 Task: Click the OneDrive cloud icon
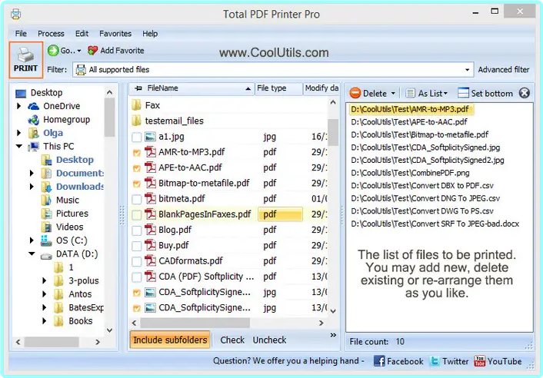tap(34, 106)
